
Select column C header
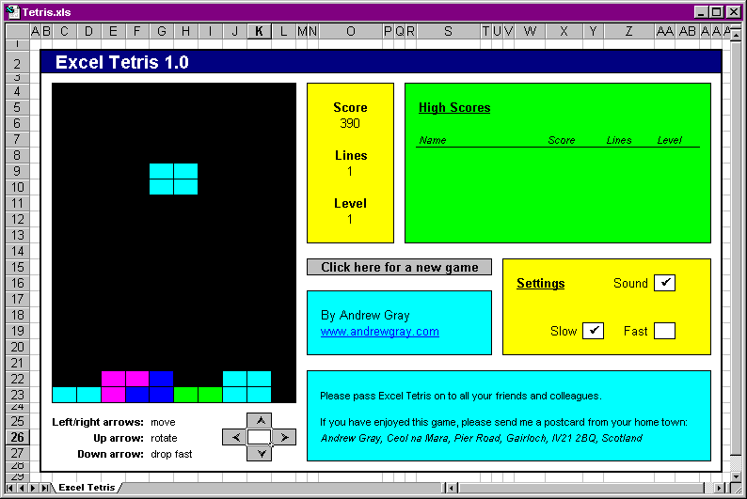pyautogui.click(x=64, y=31)
